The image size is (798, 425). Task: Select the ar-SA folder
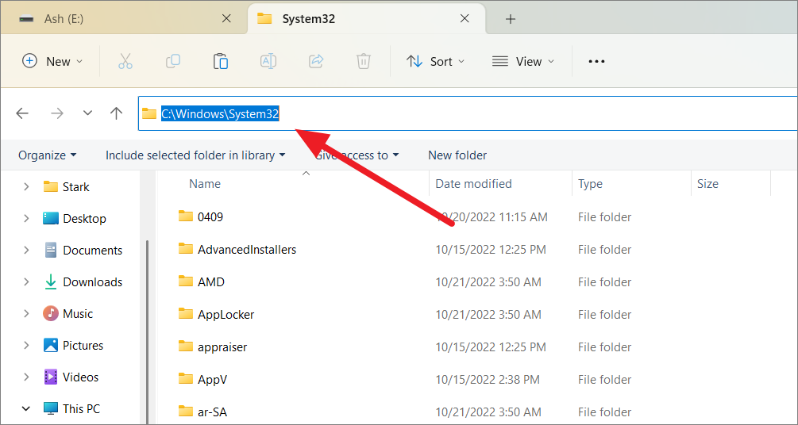click(212, 412)
